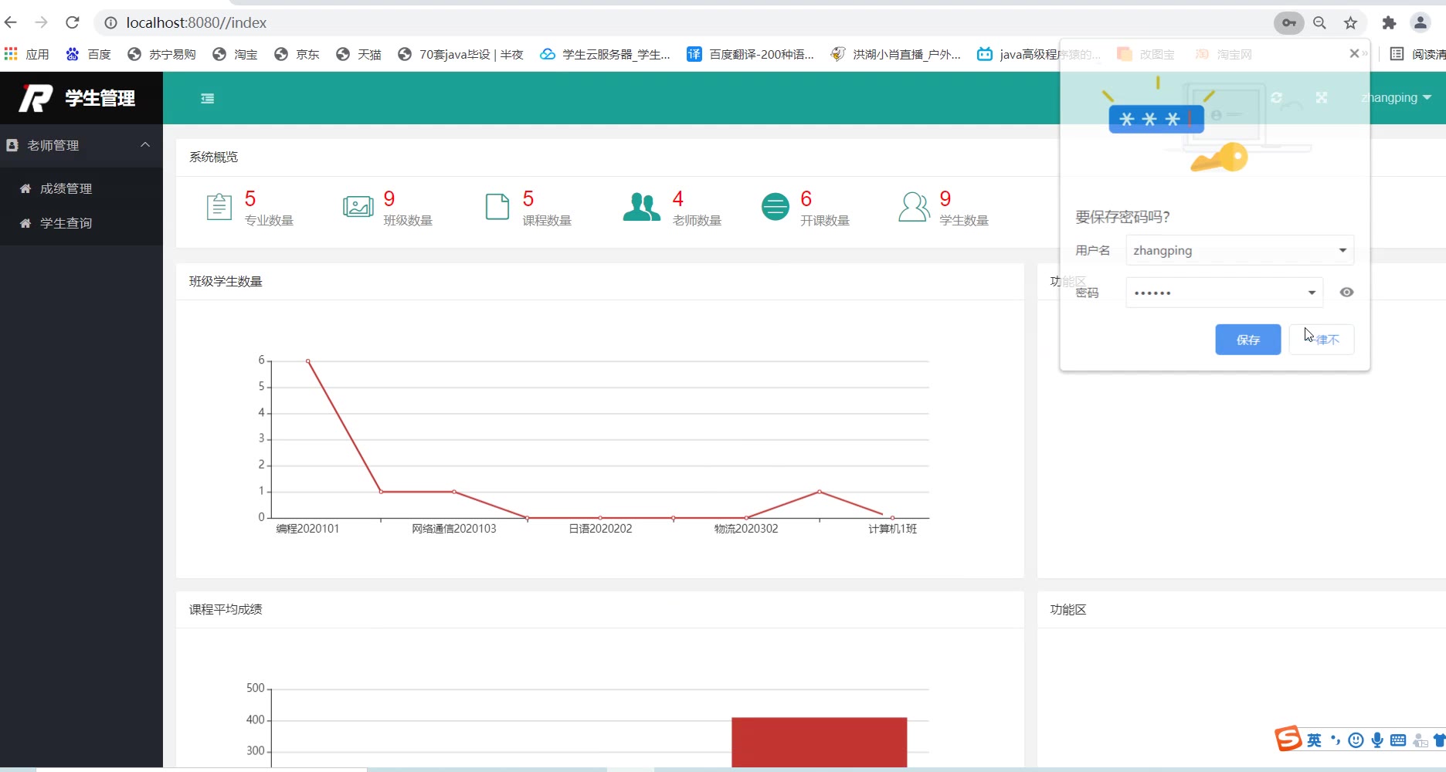The image size is (1446, 772).
Task: Toggle password visibility eye icon
Action: pos(1346,293)
